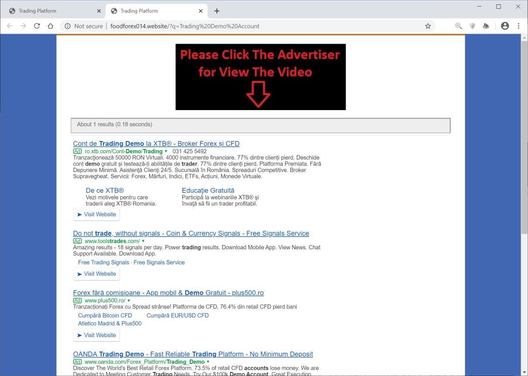Click Visit Website under the toolstrades ad
The width and height of the screenshot is (528, 376).
coord(96,274)
